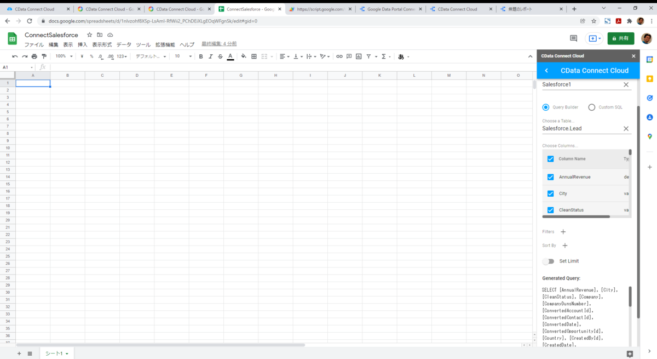Uncheck the City column checkbox
This screenshot has width=657, height=359.
point(550,193)
